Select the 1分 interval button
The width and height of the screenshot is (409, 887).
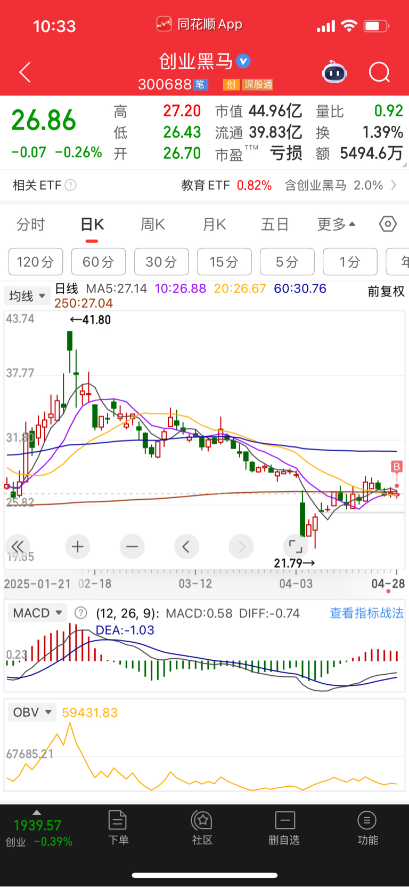(350, 262)
